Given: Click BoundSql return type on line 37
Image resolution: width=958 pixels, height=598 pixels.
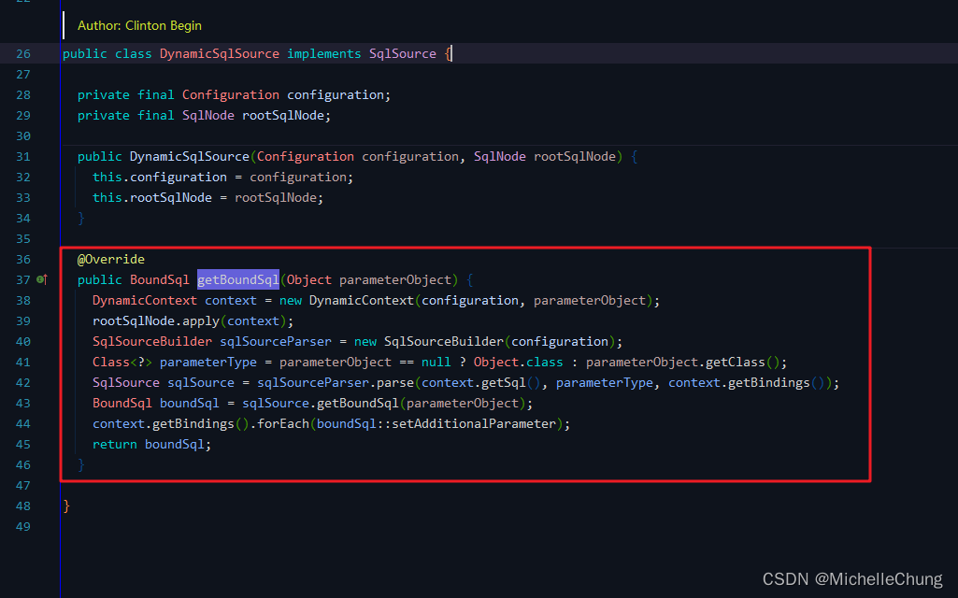Looking at the screenshot, I should [160, 279].
